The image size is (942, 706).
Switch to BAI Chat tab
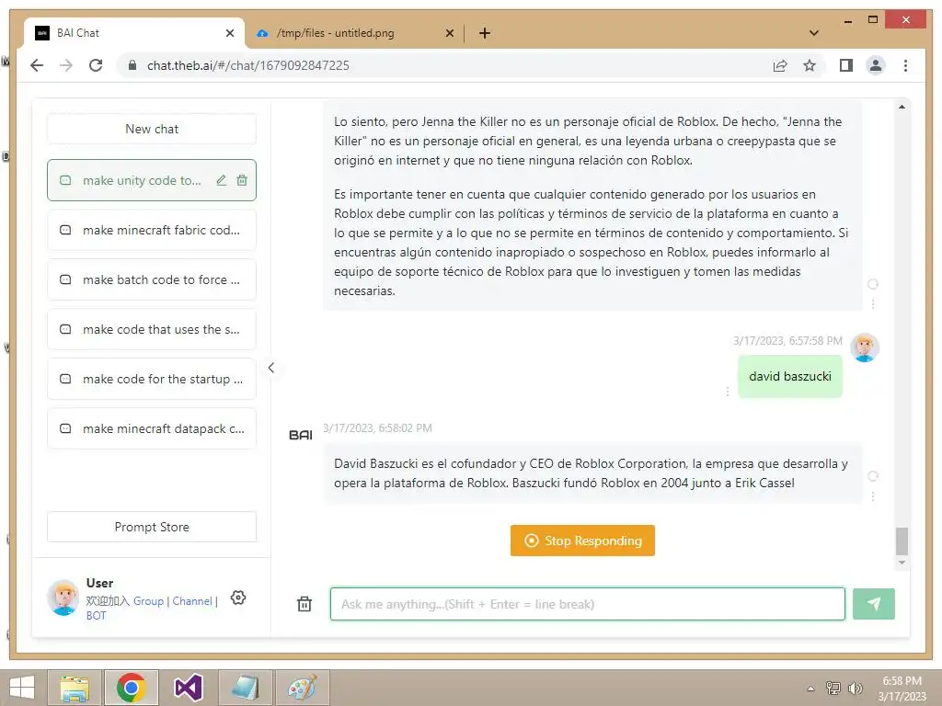coord(134,33)
